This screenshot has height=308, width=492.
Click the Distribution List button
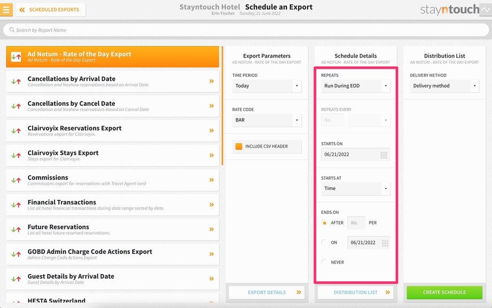pos(356,292)
